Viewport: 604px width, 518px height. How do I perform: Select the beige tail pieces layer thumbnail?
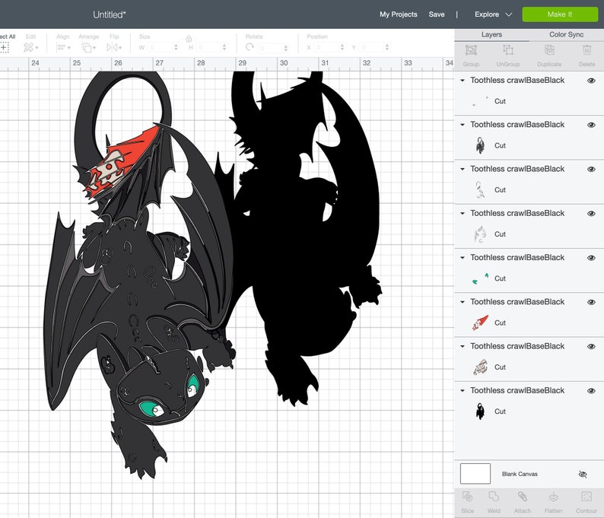(480, 367)
